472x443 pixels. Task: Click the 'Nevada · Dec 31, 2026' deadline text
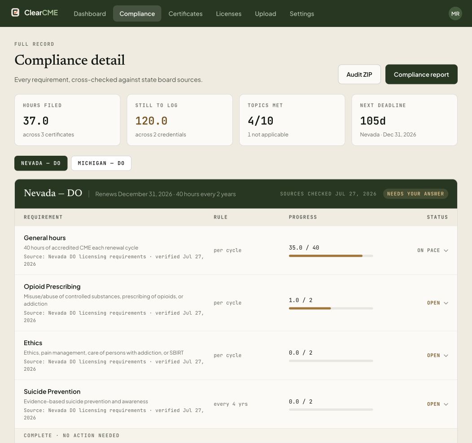pyautogui.click(x=388, y=135)
